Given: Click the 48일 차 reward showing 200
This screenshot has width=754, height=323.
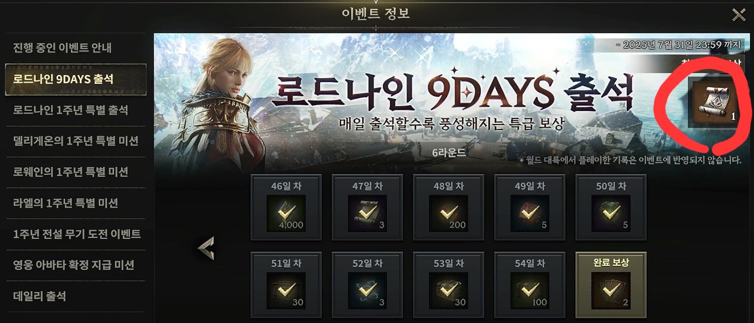Looking at the screenshot, I should pyautogui.click(x=449, y=213).
